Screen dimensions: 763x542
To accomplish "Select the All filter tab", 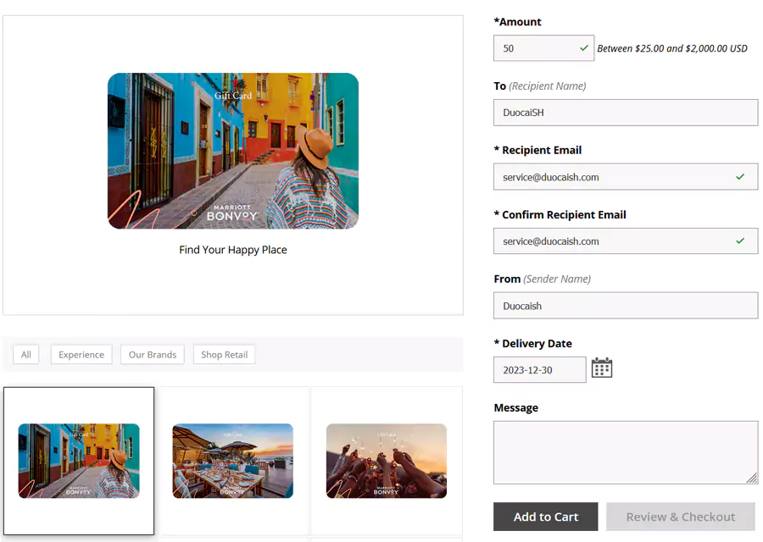I will [x=26, y=355].
